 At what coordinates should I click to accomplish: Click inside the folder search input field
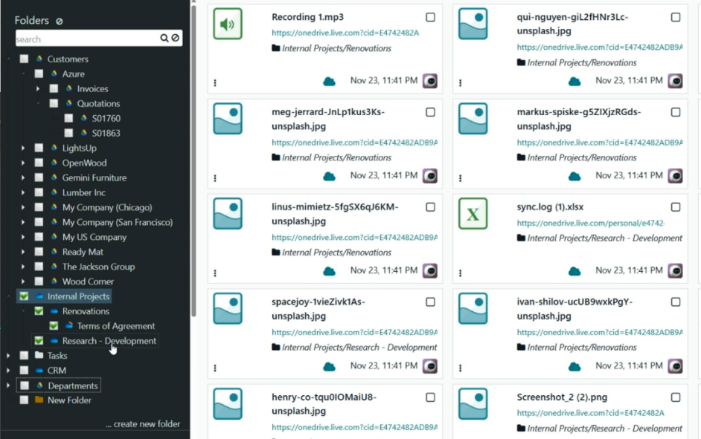[x=86, y=39]
